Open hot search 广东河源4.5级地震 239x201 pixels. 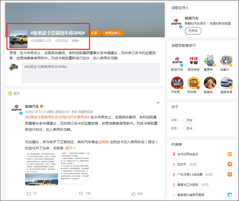coord(190,175)
